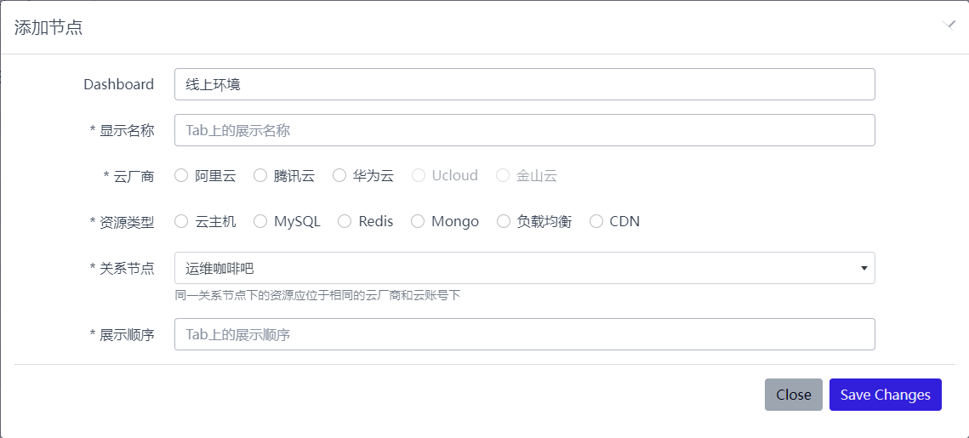Pick the Ucloud vendor option
This screenshot has height=438, width=969.
click(x=419, y=176)
